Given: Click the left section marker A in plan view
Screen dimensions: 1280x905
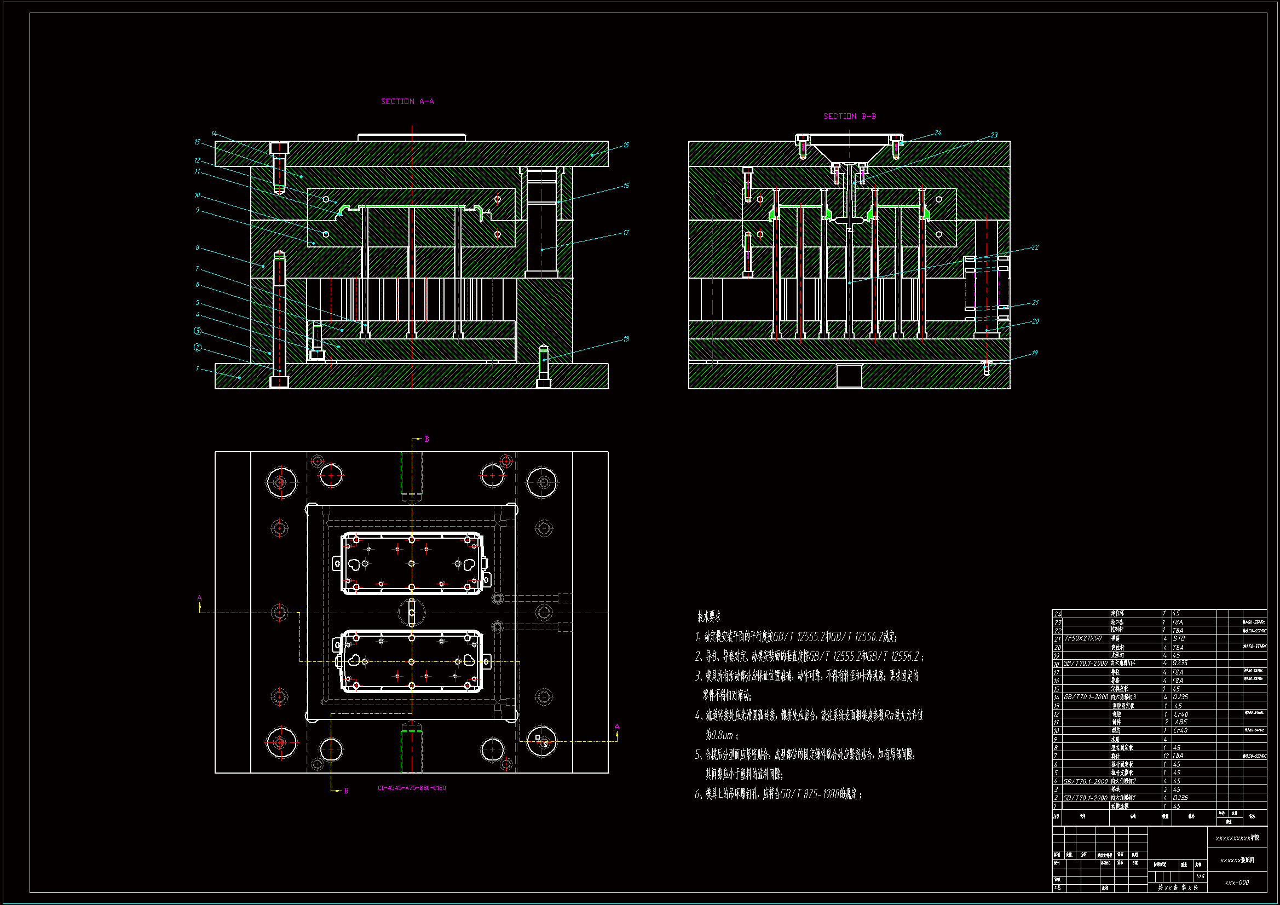Looking at the screenshot, I should pos(200,598).
